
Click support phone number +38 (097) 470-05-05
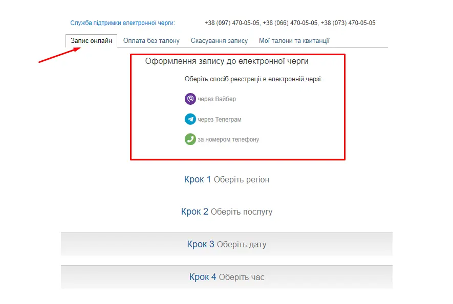pyautogui.click(x=232, y=23)
